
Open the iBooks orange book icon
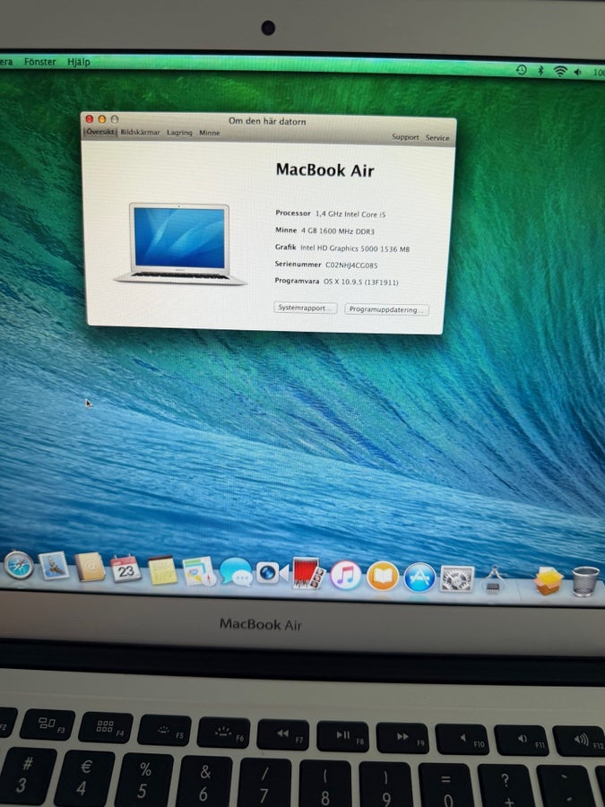pyautogui.click(x=382, y=576)
